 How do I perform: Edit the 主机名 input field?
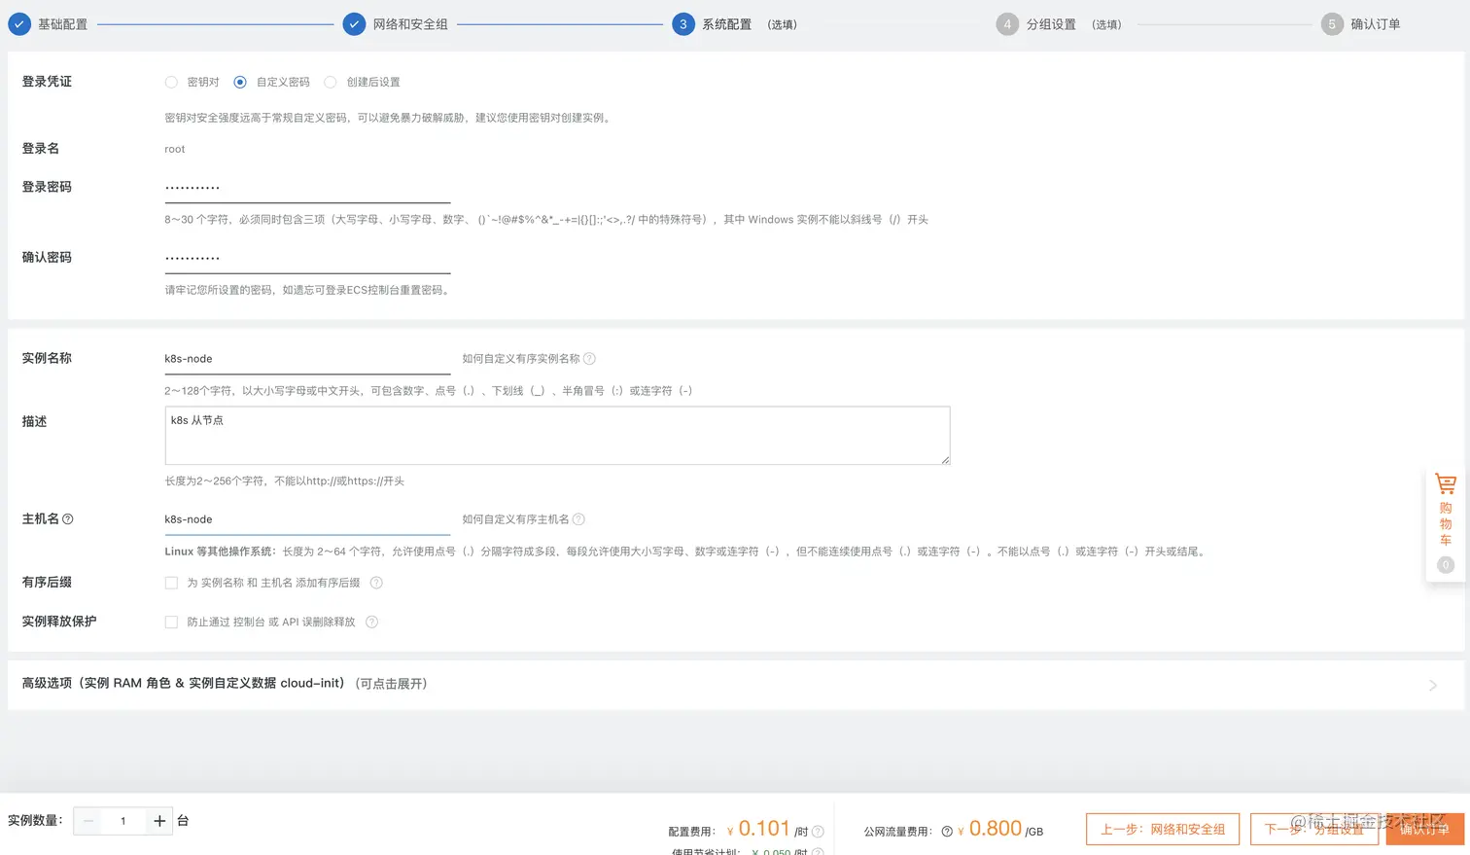tap(307, 519)
